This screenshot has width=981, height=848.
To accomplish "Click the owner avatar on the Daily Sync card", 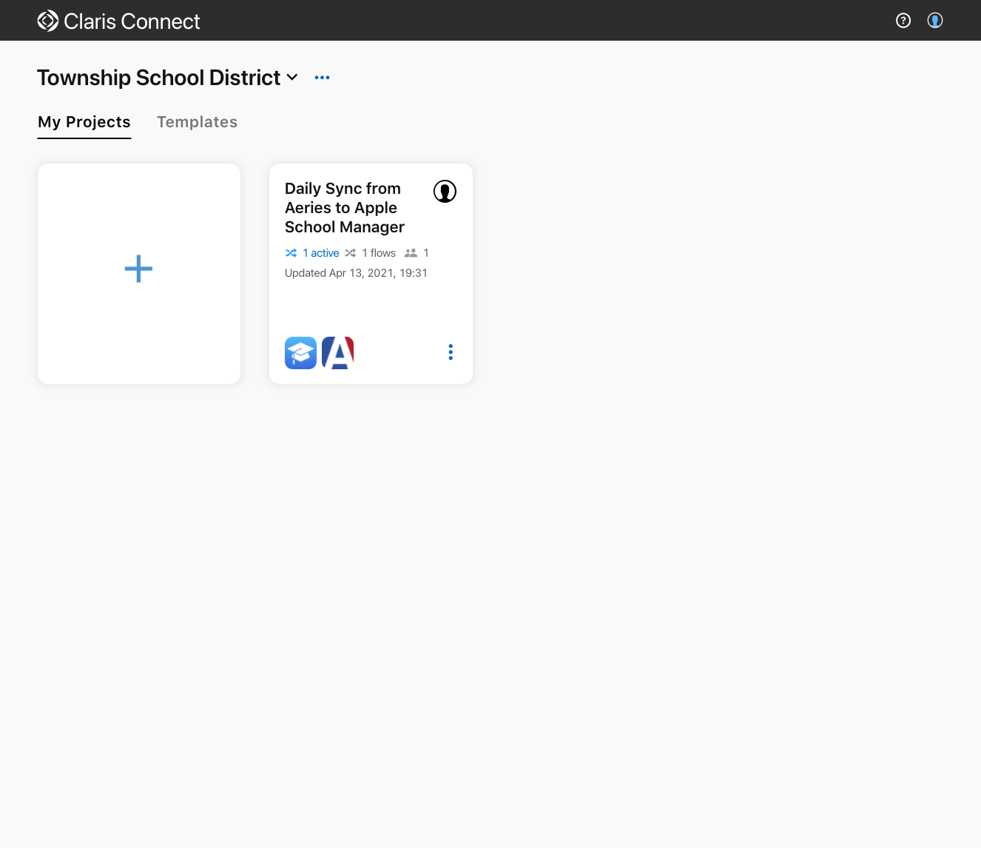I will point(445,191).
